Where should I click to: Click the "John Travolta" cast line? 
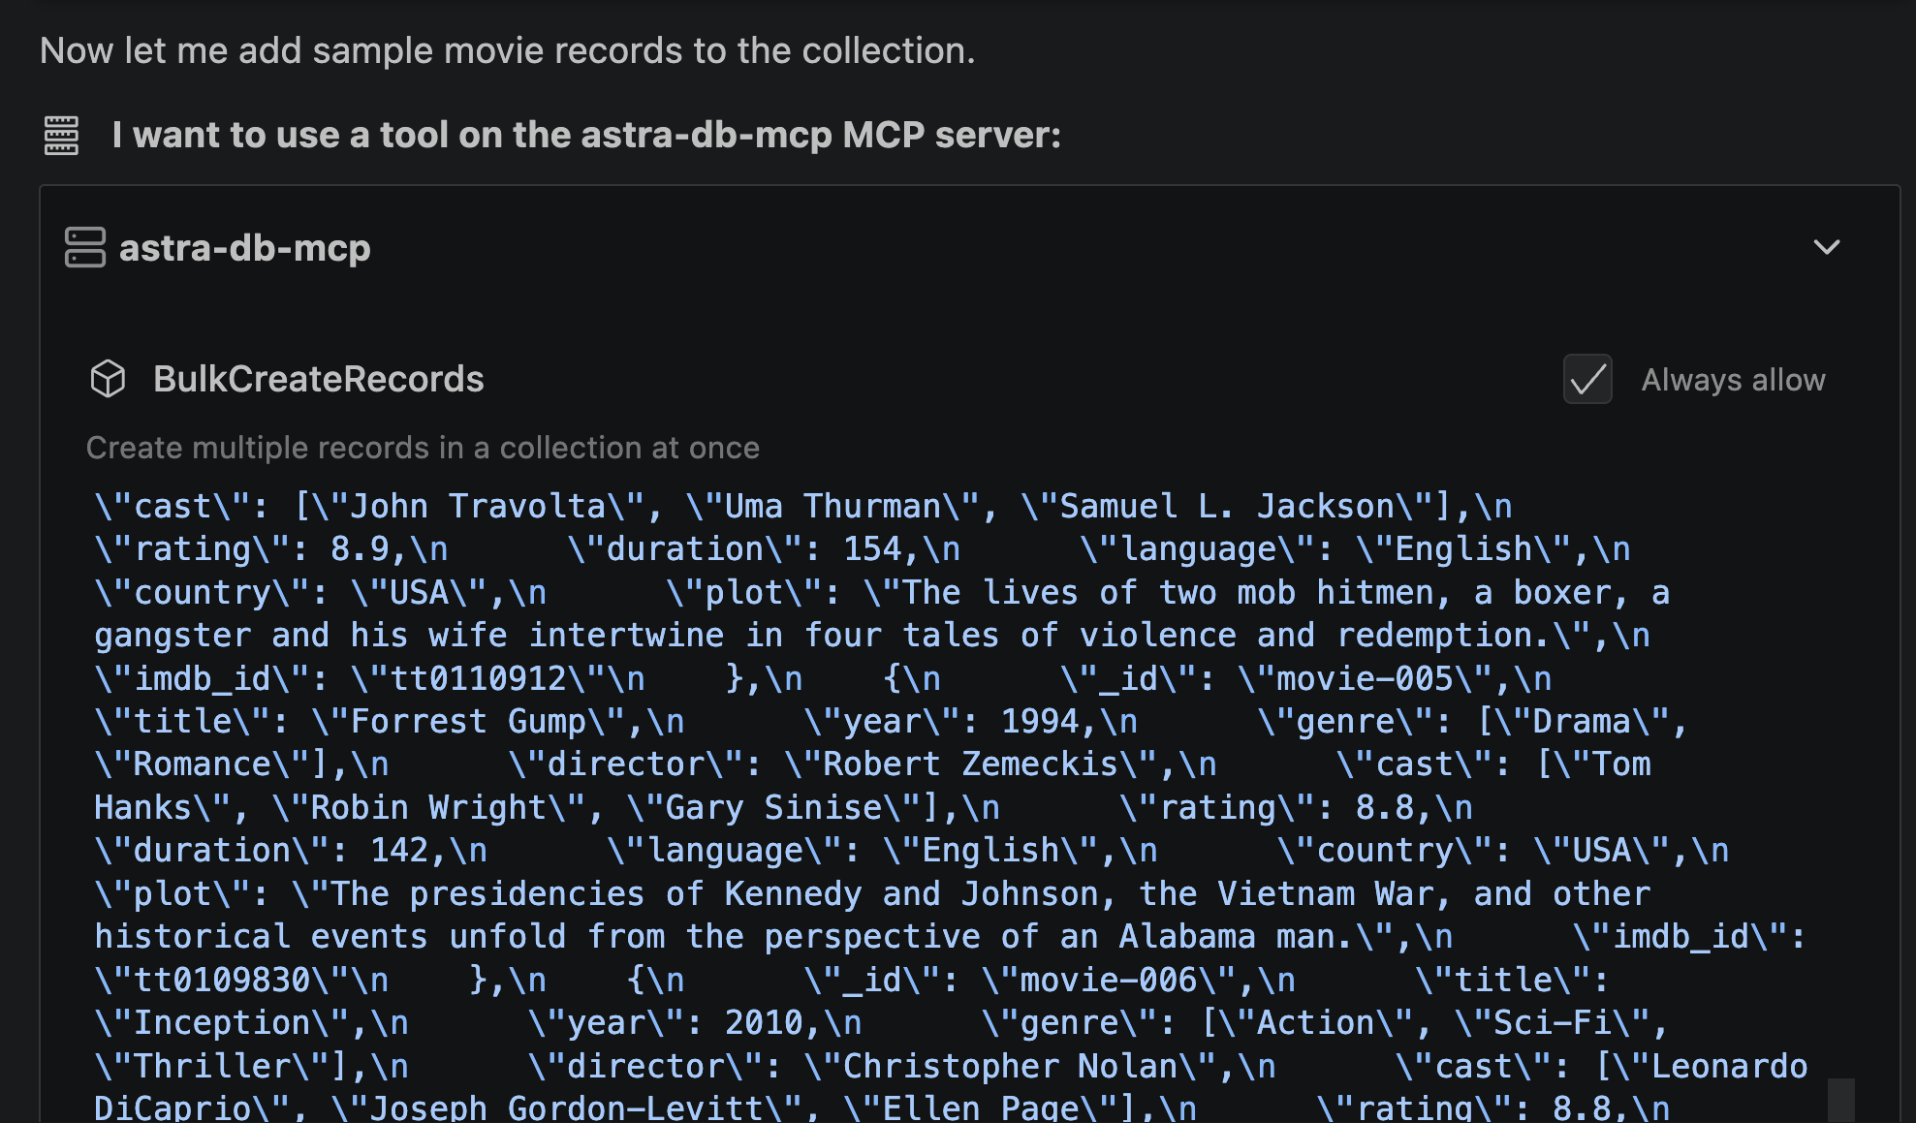click(x=803, y=506)
